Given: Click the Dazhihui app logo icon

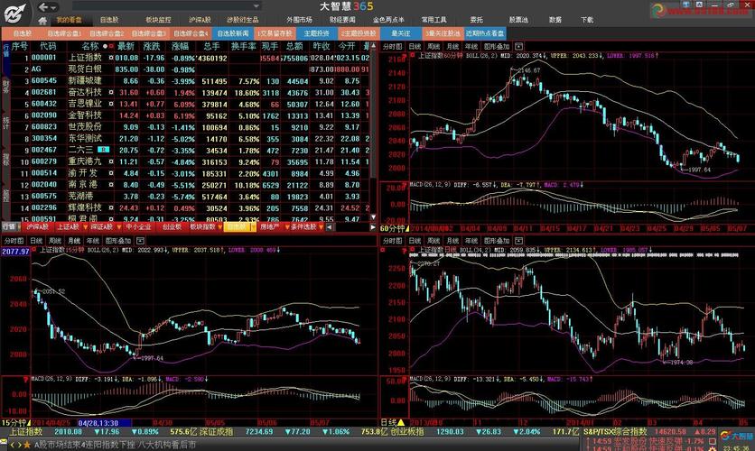Looking at the screenshot, I should (x=15, y=14).
